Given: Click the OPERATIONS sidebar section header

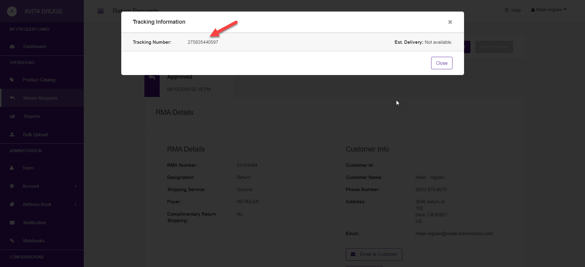Looking at the screenshot, I should pos(22,63).
